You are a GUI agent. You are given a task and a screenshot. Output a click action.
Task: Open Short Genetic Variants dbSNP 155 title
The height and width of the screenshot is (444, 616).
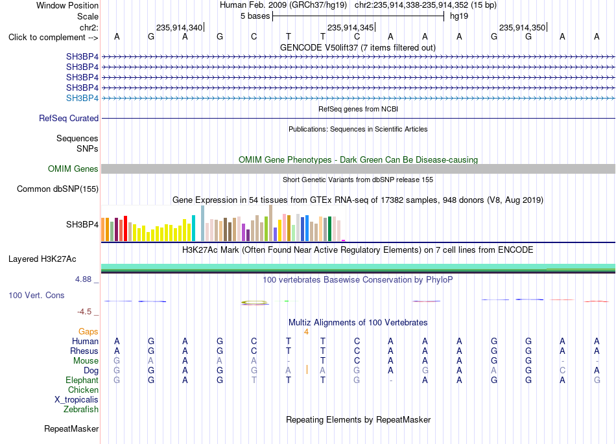358,180
